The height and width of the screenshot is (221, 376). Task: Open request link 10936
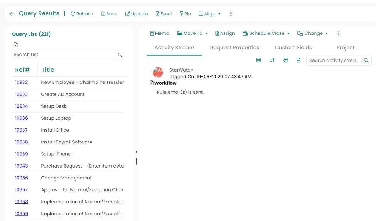point(21,118)
